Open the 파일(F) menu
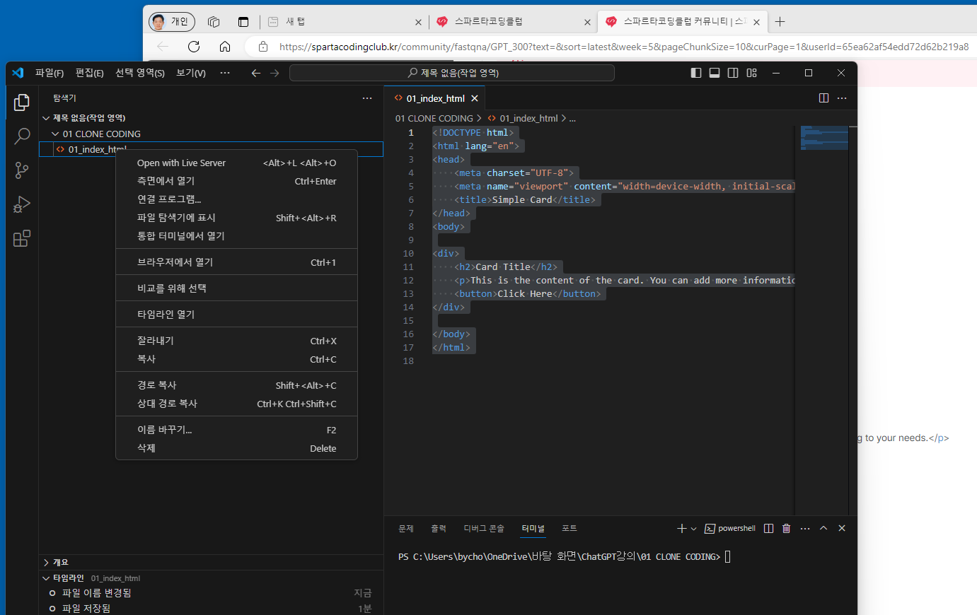 [50, 73]
